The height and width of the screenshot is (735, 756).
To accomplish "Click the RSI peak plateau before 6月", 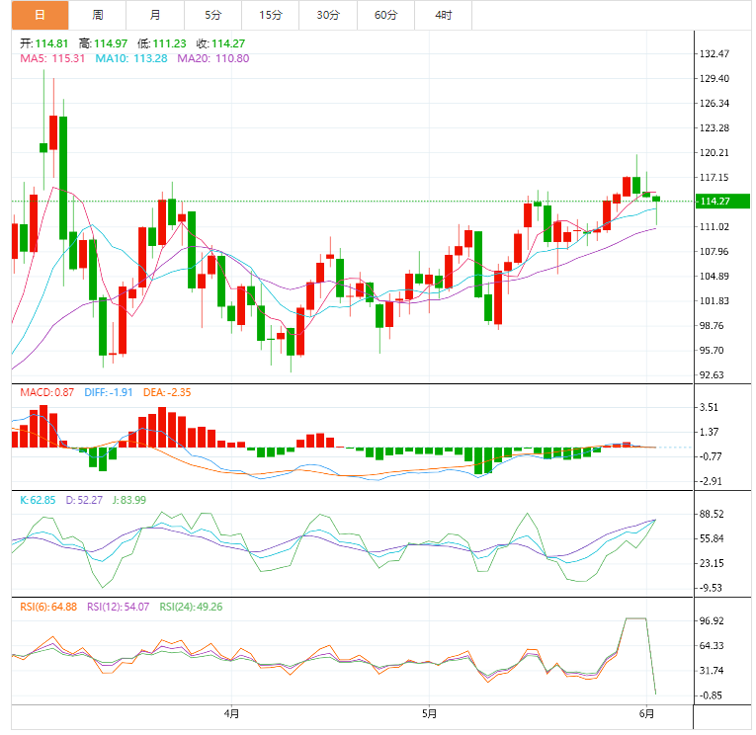I will coord(636,618).
